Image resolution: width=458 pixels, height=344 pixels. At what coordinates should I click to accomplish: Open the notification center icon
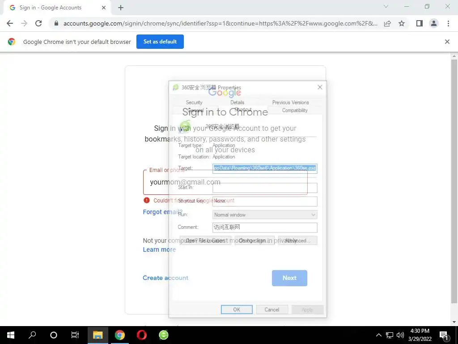point(444,335)
